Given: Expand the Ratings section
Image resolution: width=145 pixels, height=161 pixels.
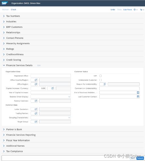Looking at the screenshot, I should point(4,49).
